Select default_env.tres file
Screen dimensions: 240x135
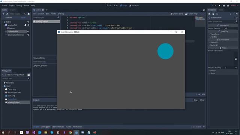pyautogui.click(x=14, y=93)
